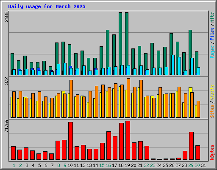Select the day 1 label on x-axis

click(x=14, y=165)
